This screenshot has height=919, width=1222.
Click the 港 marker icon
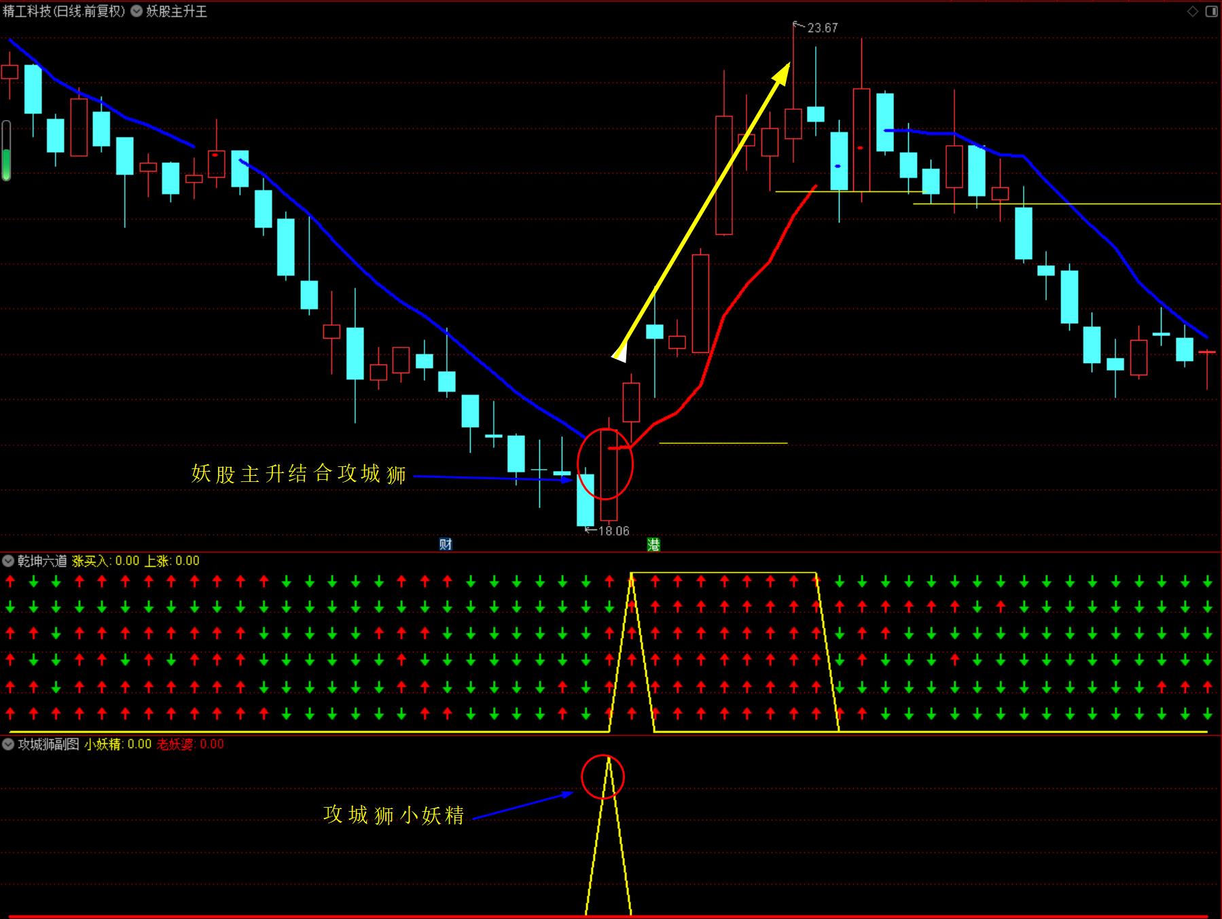pyautogui.click(x=653, y=544)
